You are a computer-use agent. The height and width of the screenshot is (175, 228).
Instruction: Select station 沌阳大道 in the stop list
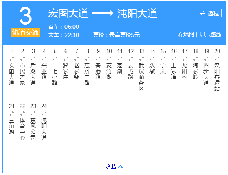coord(44,129)
